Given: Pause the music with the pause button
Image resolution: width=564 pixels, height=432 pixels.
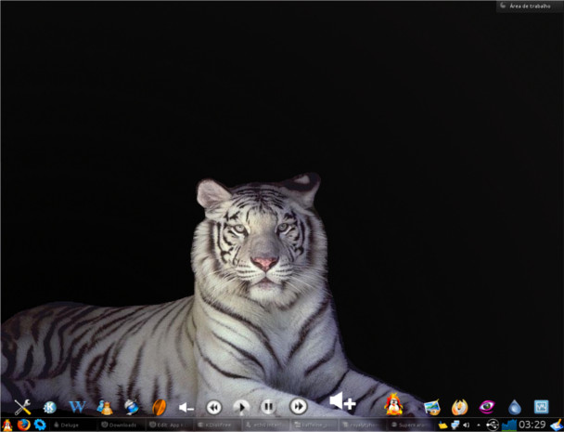Looking at the screenshot, I should tap(268, 407).
